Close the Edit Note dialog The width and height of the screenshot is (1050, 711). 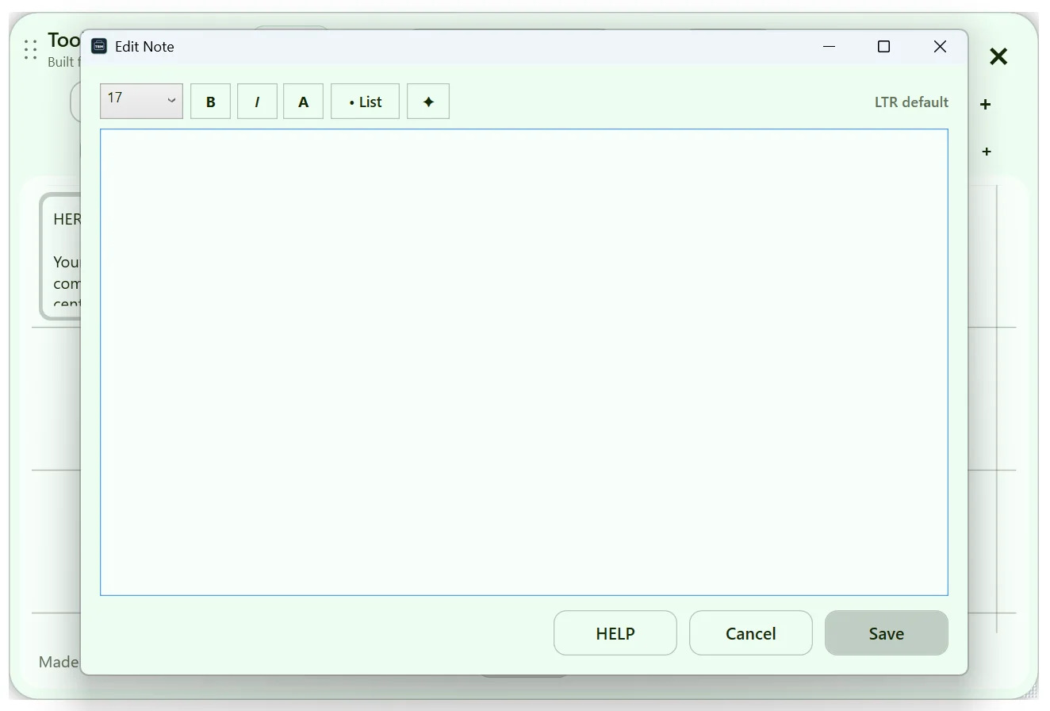point(940,47)
